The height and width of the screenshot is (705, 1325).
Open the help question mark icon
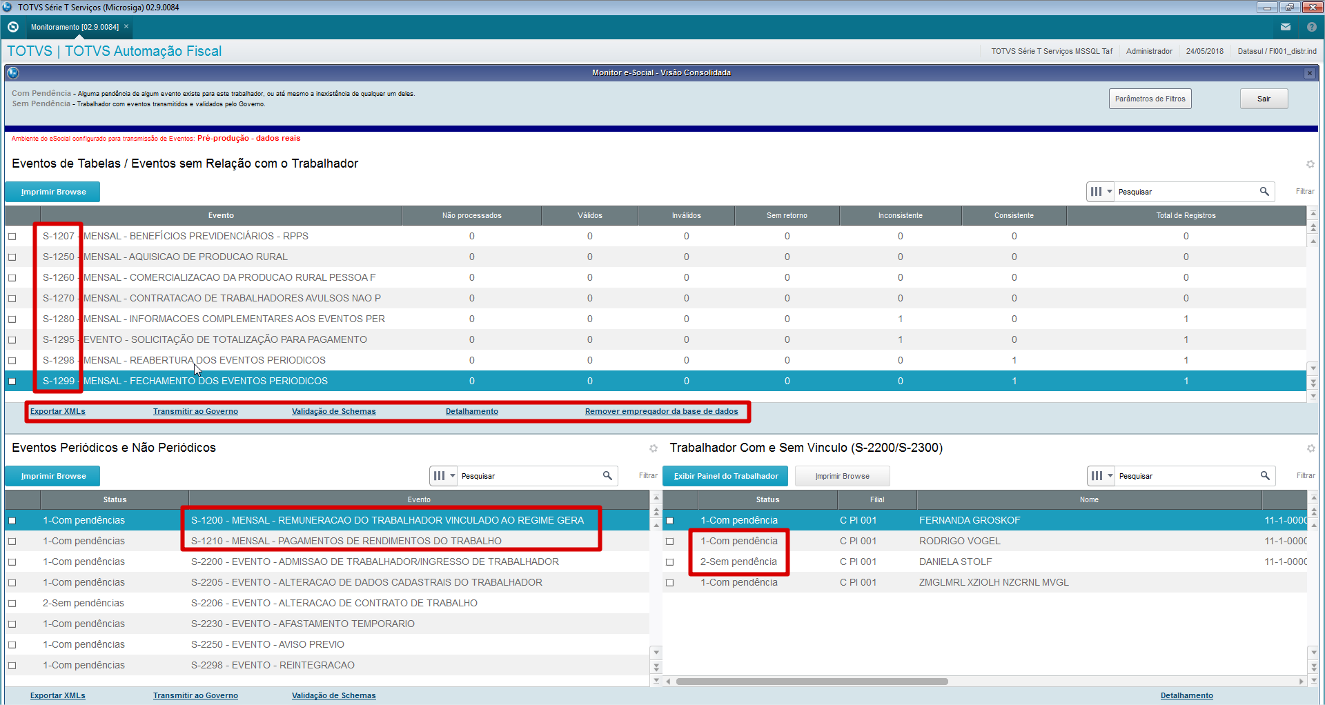click(1311, 27)
